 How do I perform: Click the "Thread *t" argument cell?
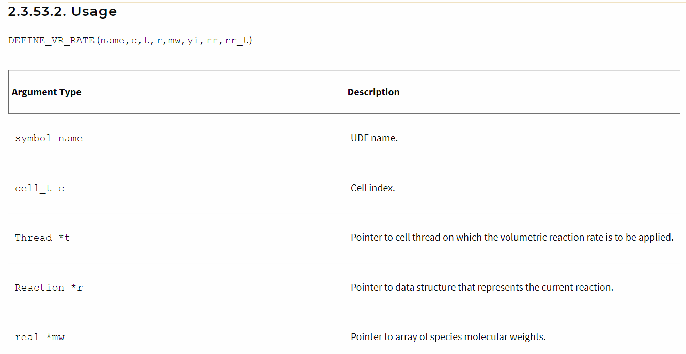tap(42, 238)
